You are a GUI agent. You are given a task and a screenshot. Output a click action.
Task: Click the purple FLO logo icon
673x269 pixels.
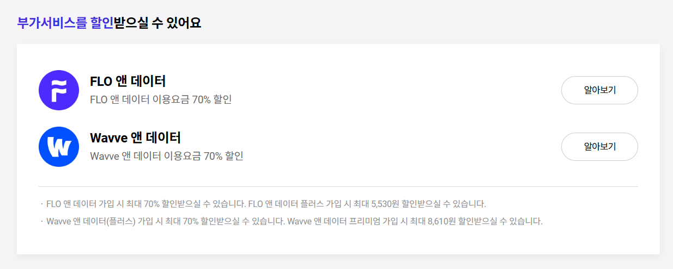(59, 90)
